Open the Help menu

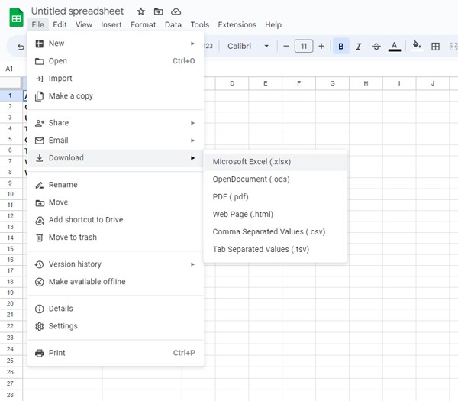[x=273, y=25]
